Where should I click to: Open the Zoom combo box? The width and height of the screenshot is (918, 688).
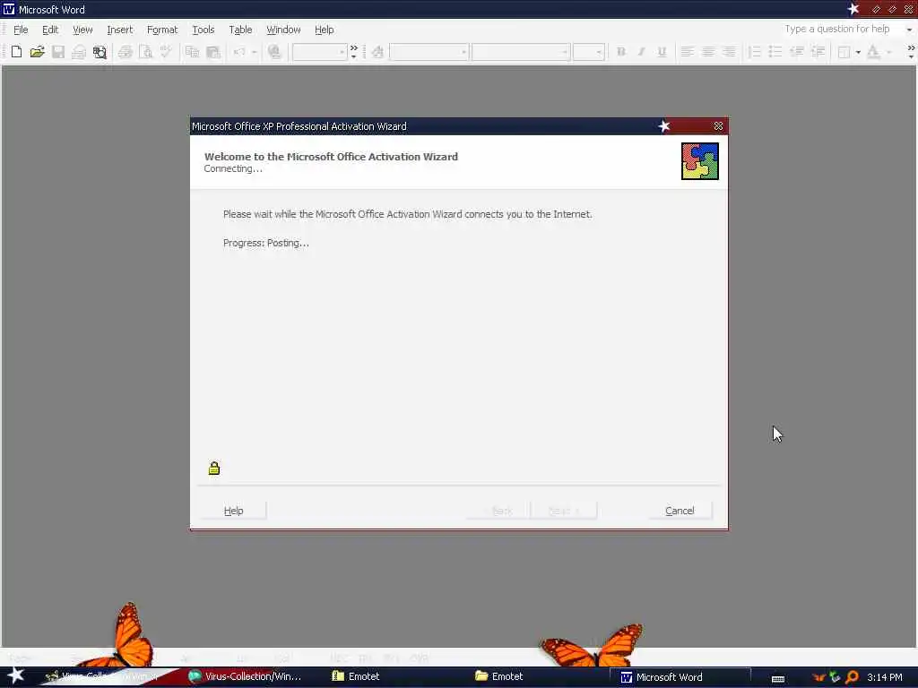(x=320, y=52)
